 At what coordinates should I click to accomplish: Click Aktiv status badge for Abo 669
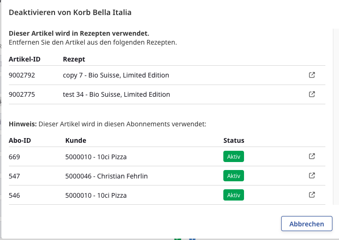point(234,156)
